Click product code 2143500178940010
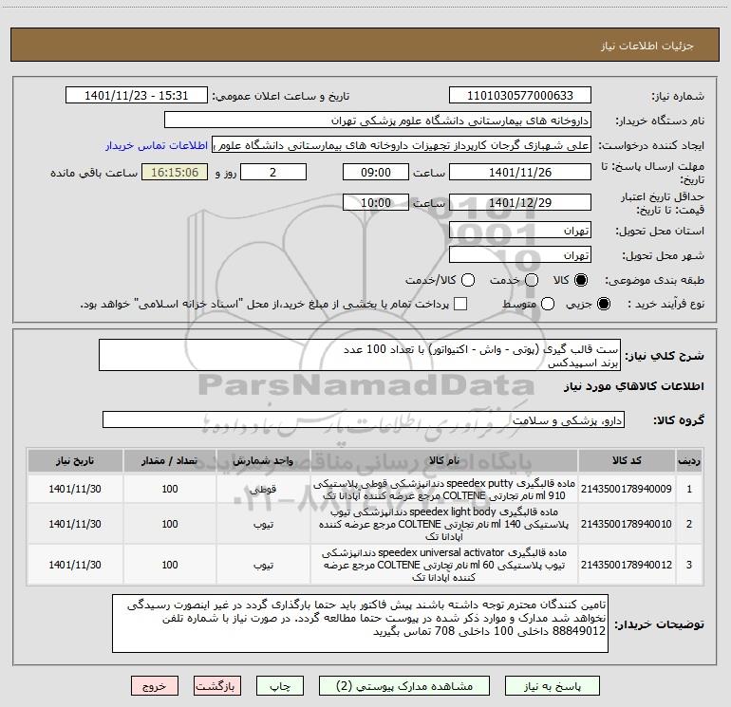 tap(627, 524)
